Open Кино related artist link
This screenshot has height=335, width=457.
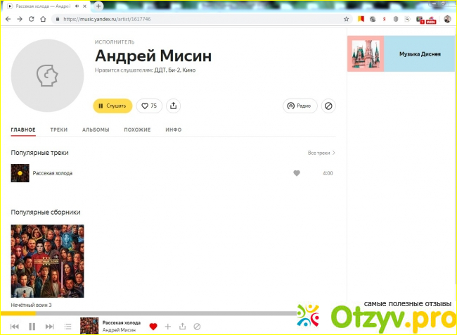tap(189, 70)
